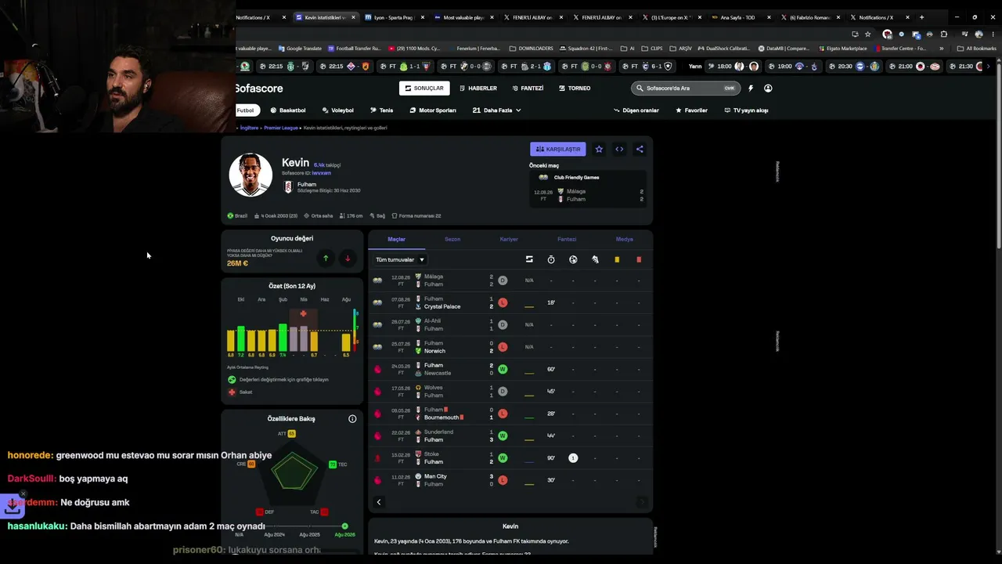Click the Sofascore'da Ara search field
The height and width of the screenshot is (564, 1002).
pos(686,89)
